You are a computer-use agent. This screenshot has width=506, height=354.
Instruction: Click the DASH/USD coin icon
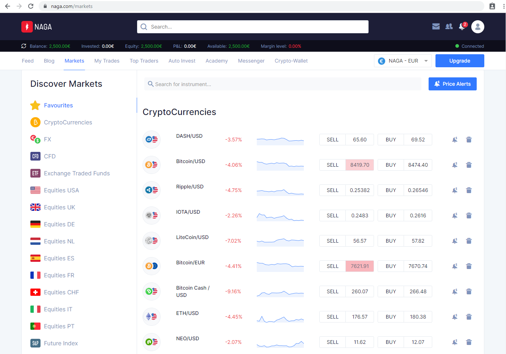coord(152,140)
